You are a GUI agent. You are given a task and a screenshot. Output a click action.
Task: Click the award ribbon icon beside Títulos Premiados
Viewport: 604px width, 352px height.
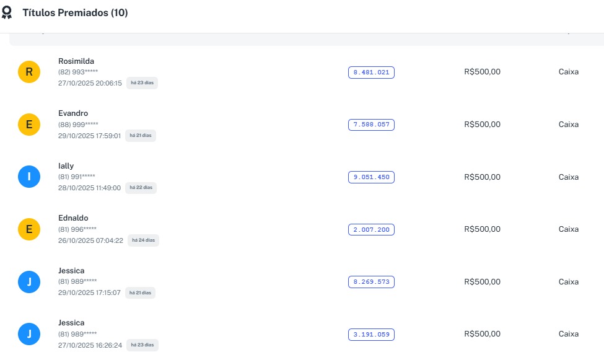coord(7,13)
